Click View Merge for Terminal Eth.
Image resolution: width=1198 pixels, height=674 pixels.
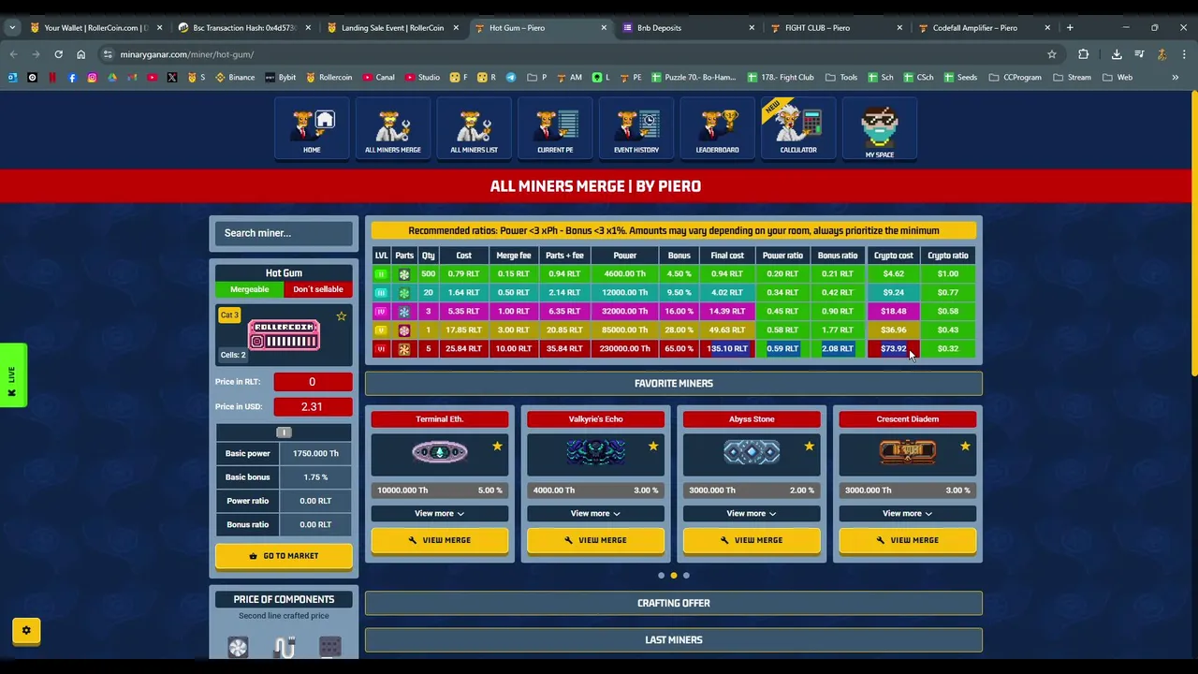click(x=440, y=540)
